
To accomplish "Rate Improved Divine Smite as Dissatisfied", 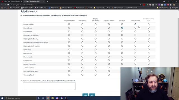I will coord(82,71).
